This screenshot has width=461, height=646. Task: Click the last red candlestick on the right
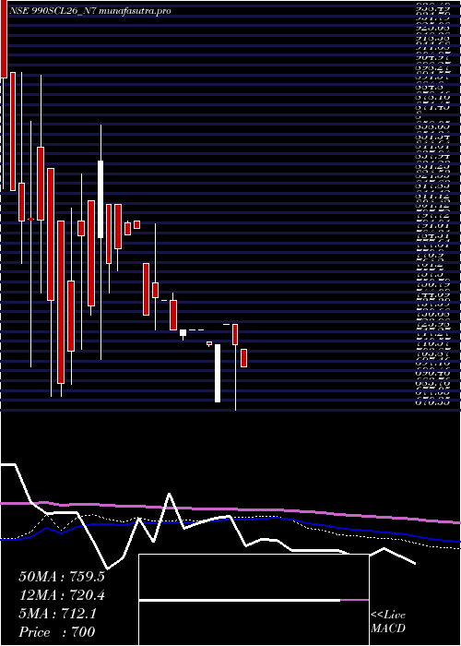click(243, 358)
